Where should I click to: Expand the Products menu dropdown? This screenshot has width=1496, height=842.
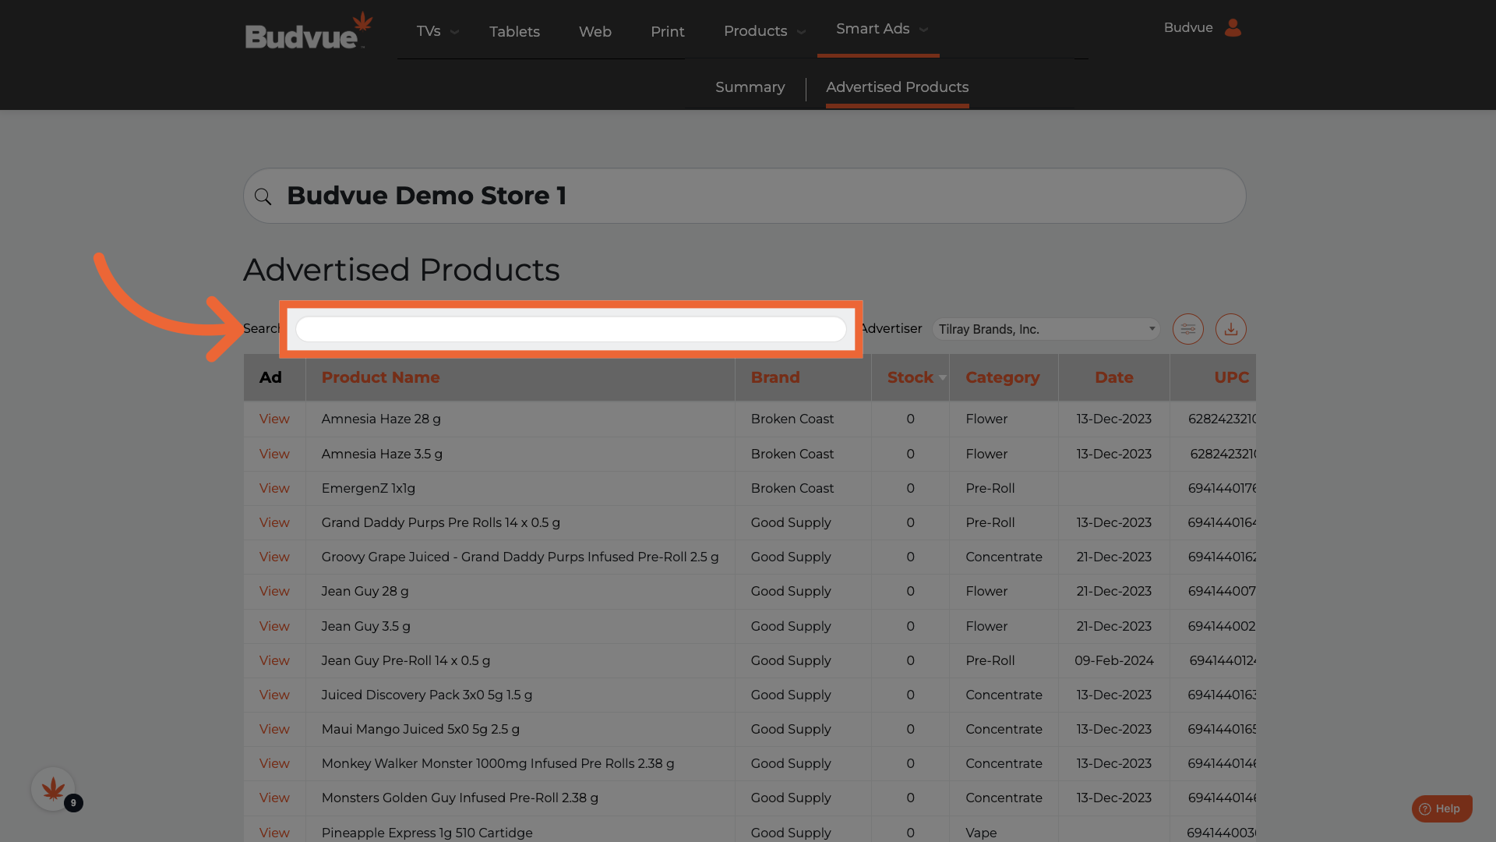click(764, 31)
